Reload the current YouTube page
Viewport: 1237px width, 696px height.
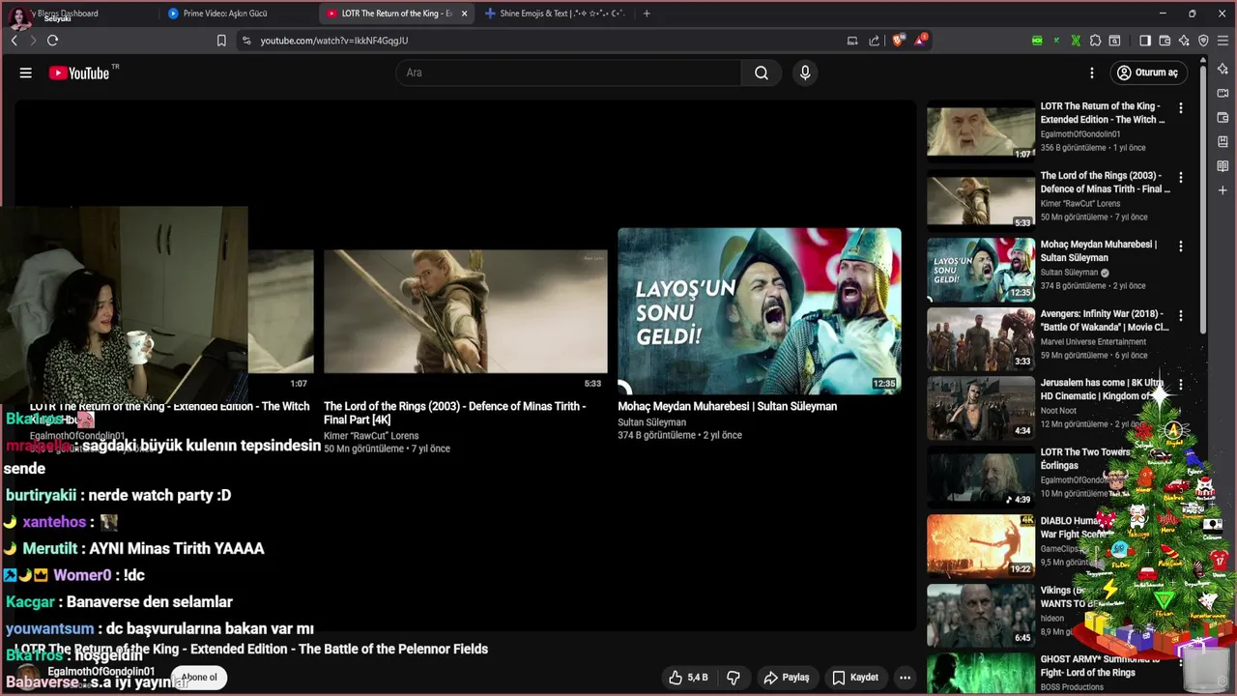click(52, 41)
